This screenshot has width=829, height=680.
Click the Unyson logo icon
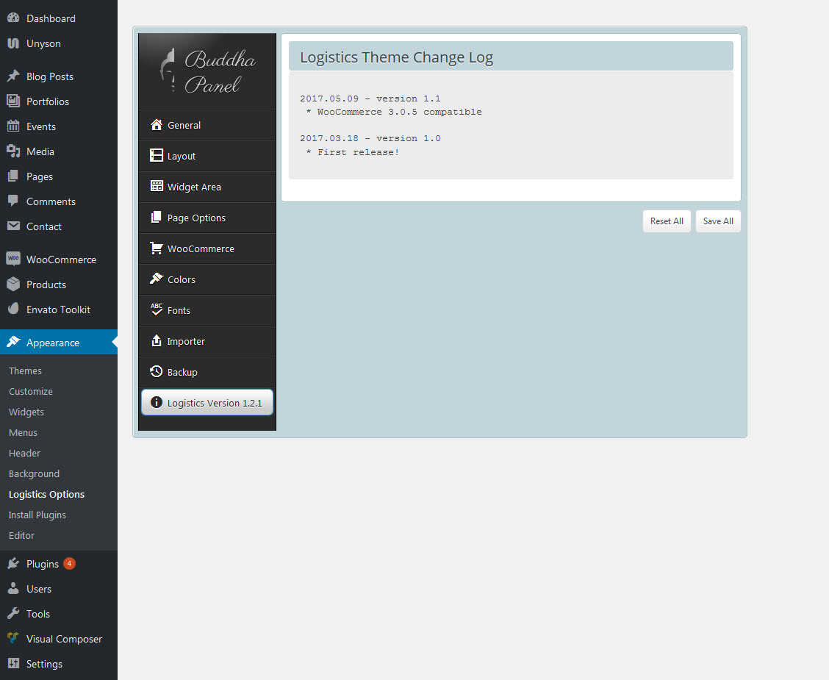(x=13, y=43)
